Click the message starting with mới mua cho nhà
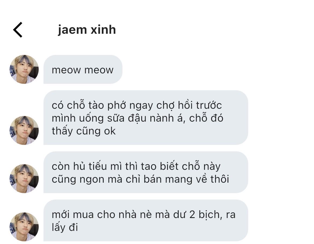The image size is (314, 244). click(x=146, y=220)
